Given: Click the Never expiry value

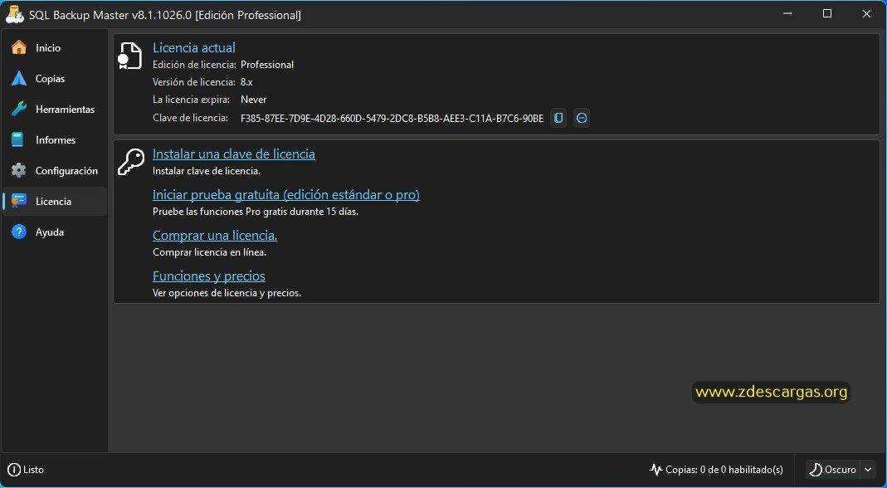Looking at the screenshot, I should (253, 99).
